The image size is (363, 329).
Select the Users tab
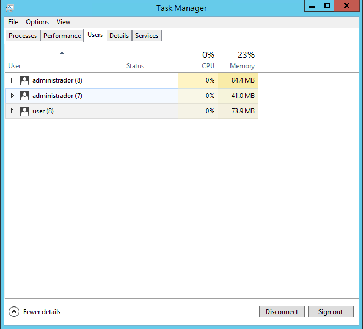click(95, 35)
